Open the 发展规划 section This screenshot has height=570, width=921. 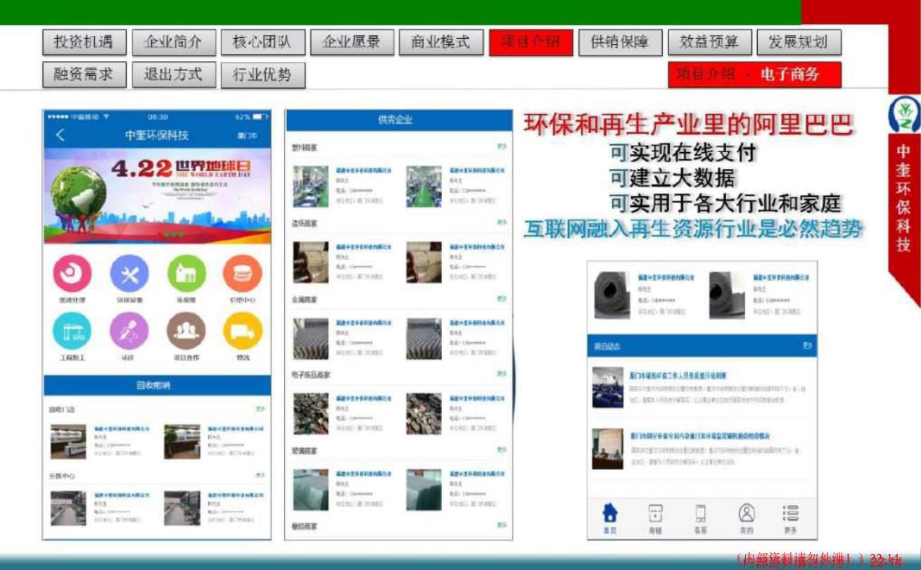(x=799, y=42)
